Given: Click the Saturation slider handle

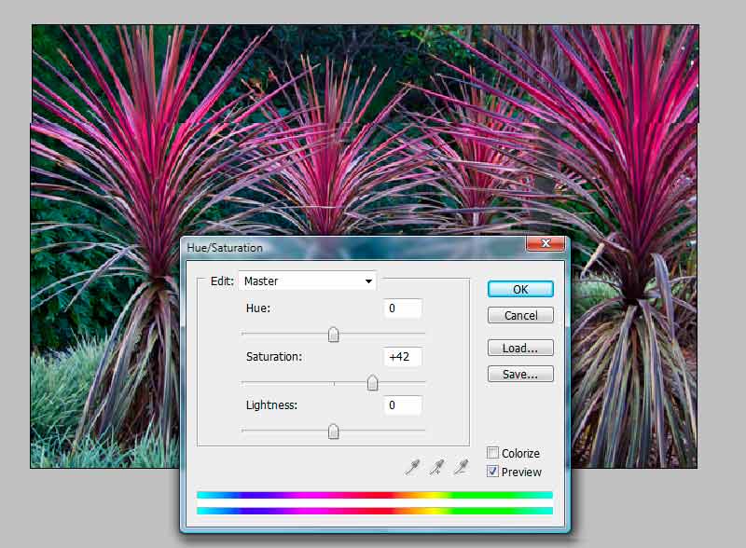Looking at the screenshot, I should pos(372,383).
